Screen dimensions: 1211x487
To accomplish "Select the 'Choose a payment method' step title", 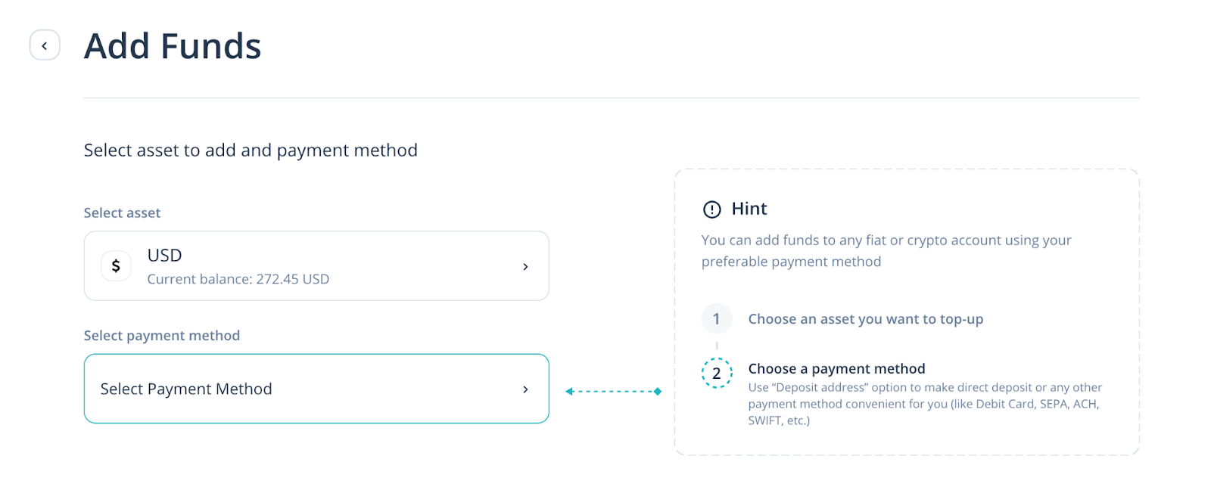I will (836, 369).
